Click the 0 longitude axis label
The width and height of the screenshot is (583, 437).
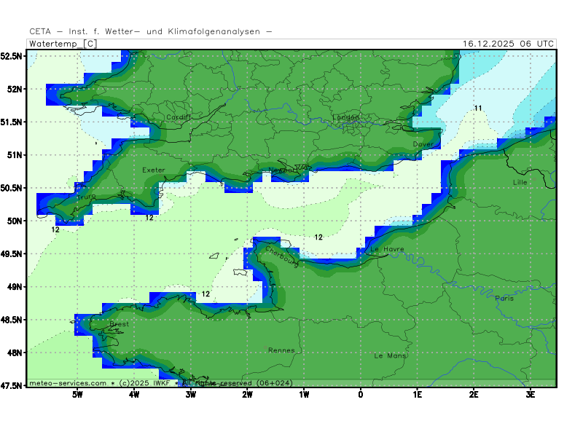(361, 394)
